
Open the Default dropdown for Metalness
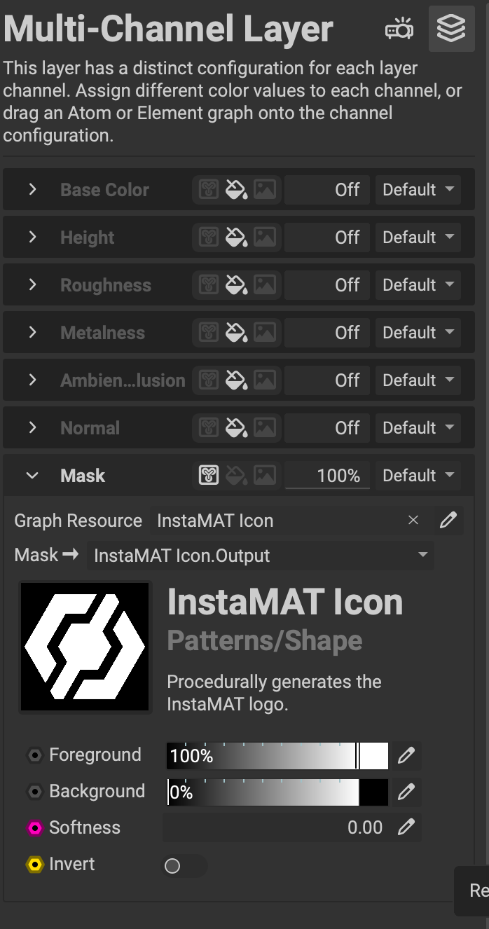point(418,333)
